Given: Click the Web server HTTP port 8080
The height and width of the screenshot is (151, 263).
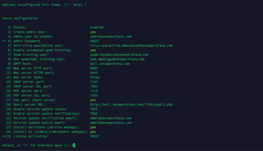Looking at the screenshot, I should click(x=94, y=68).
